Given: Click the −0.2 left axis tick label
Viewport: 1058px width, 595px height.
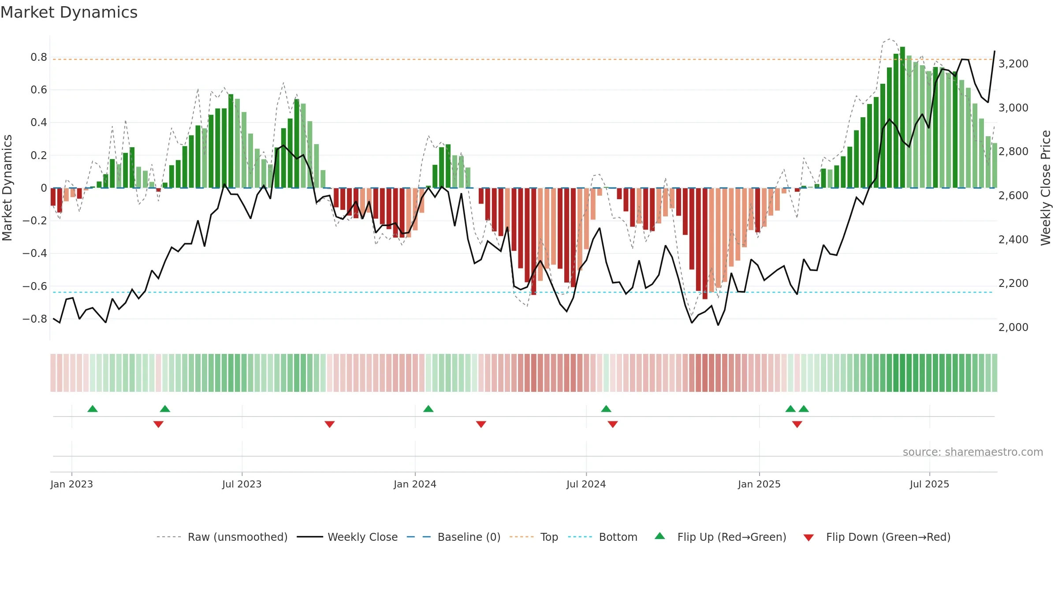Looking at the screenshot, I should [35, 221].
